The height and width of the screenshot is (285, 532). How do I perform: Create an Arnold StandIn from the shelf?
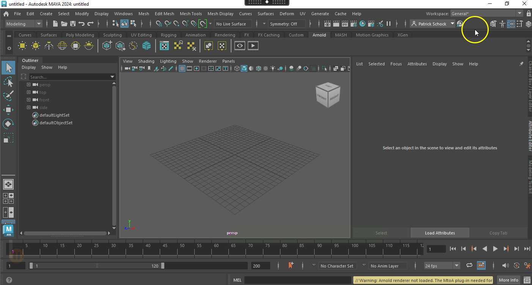pyautogui.click(x=107, y=46)
